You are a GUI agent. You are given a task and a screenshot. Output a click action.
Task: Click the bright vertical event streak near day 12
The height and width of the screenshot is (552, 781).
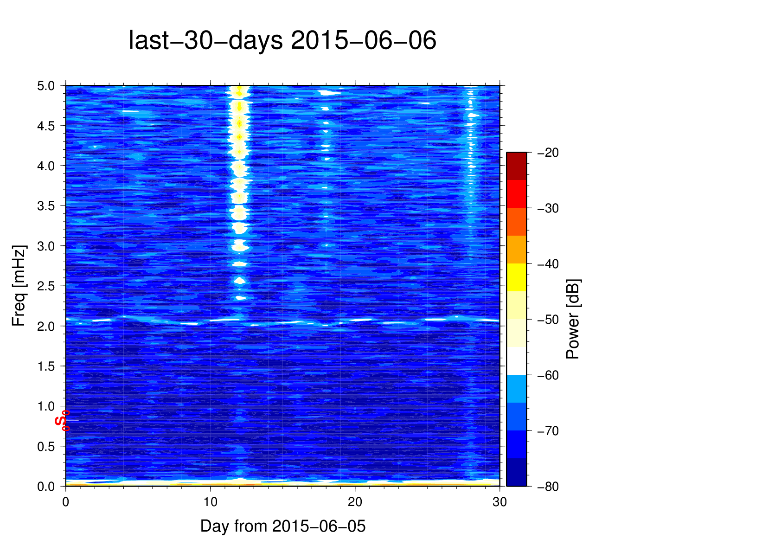tap(239, 186)
